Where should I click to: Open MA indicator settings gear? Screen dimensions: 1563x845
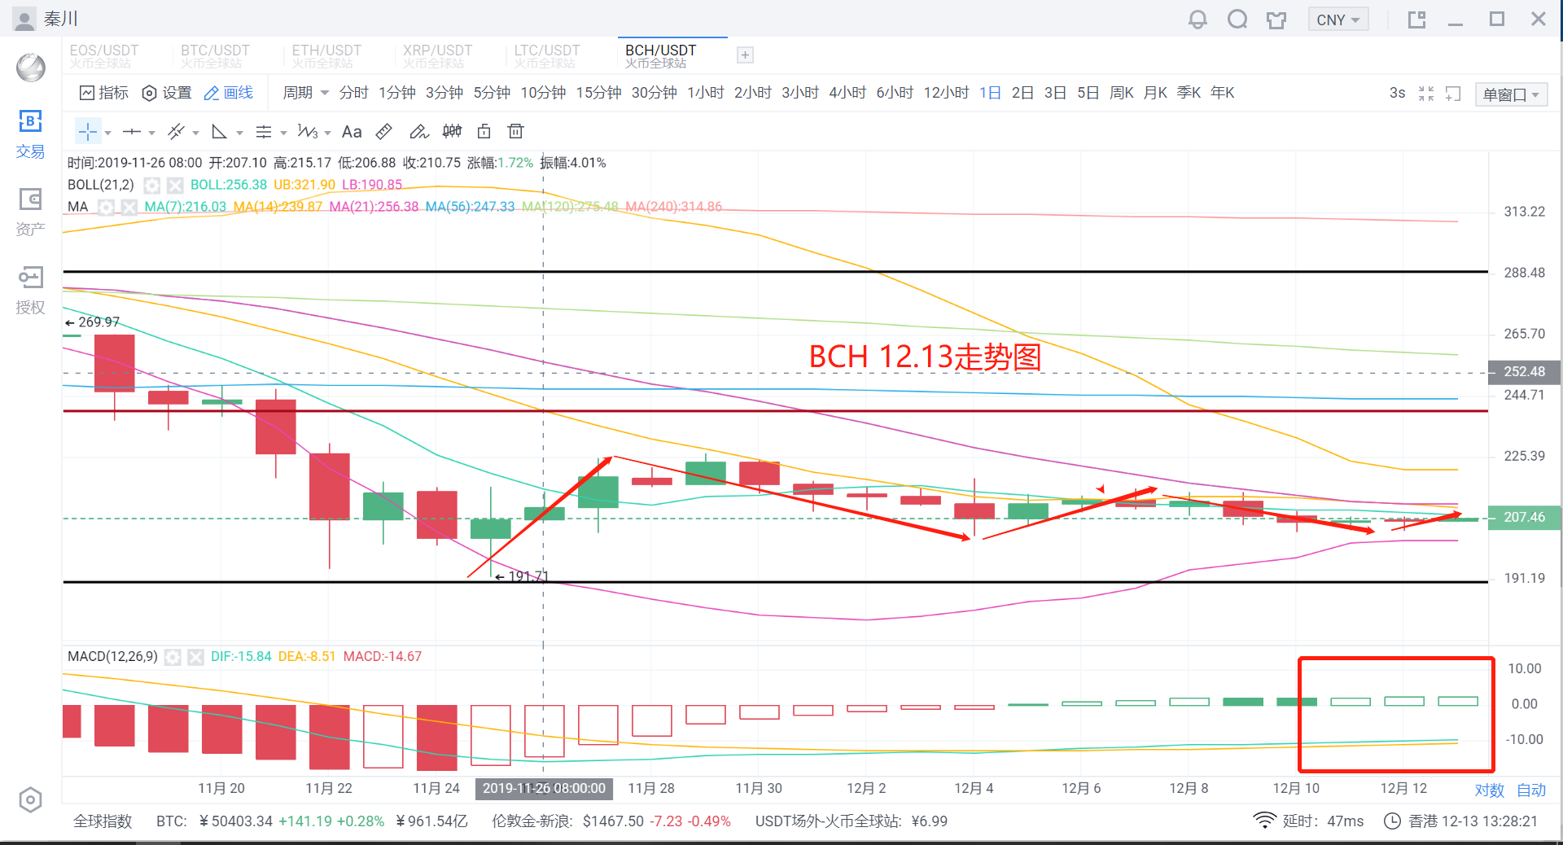pos(106,207)
